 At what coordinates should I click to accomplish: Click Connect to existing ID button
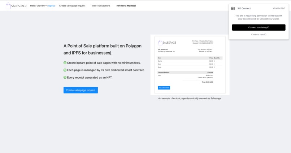(x=259, y=27)
